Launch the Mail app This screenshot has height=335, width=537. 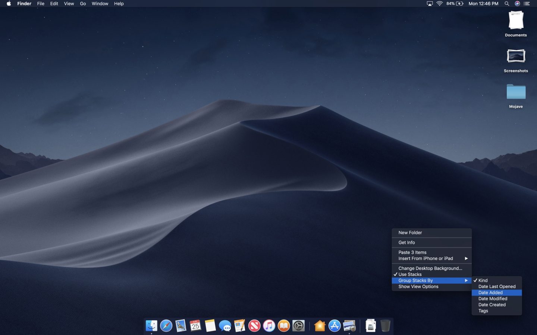point(180,326)
